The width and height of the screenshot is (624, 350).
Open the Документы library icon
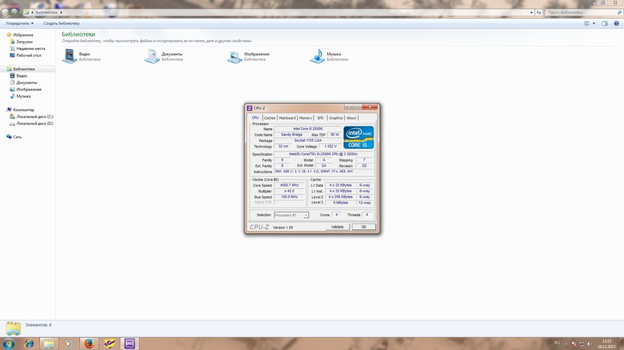[152, 56]
